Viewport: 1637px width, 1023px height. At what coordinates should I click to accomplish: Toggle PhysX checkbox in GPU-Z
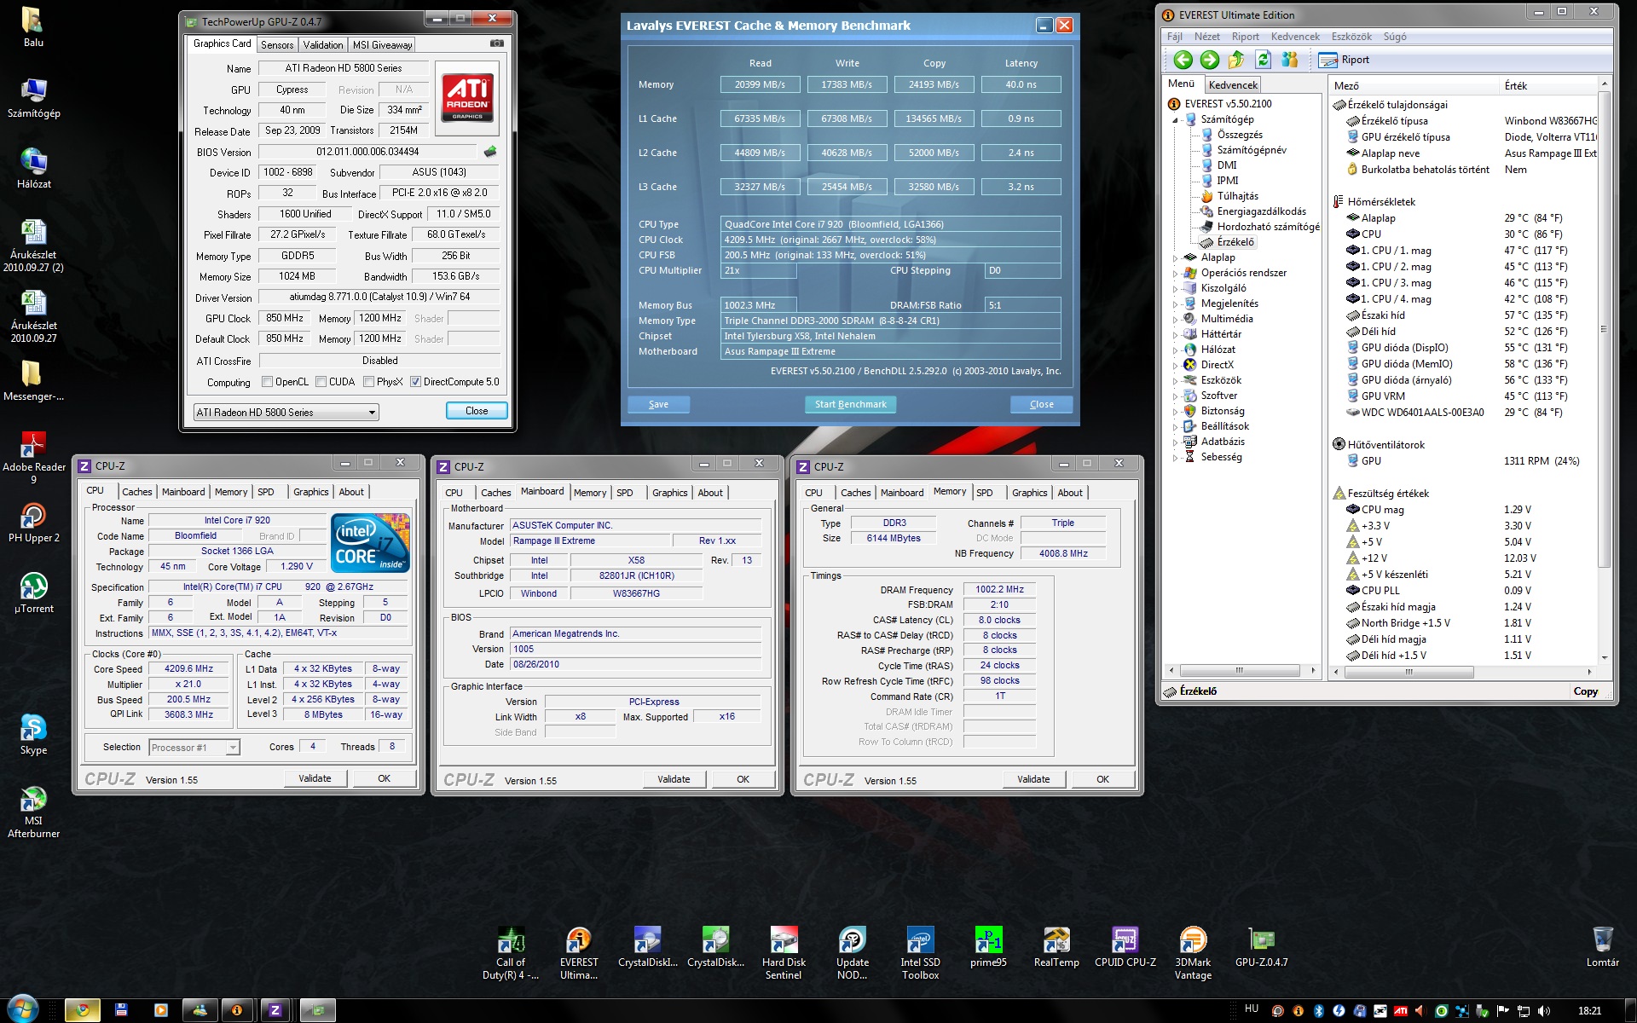point(369,382)
